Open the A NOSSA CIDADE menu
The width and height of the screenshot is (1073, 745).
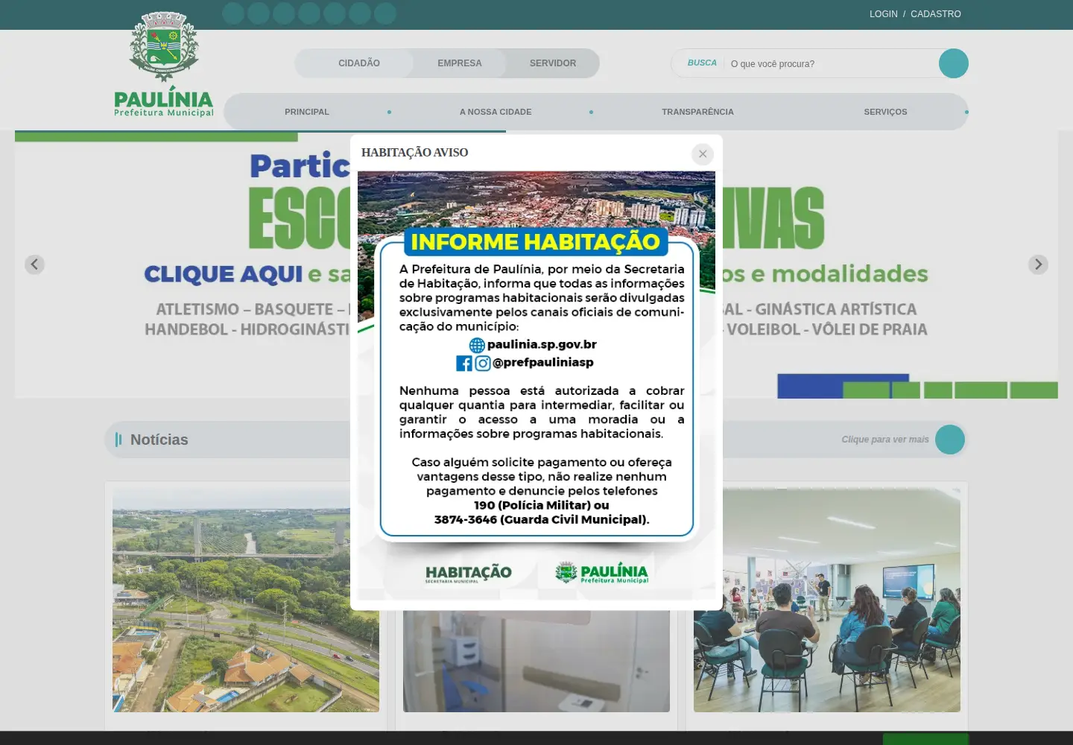pyautogui.click(x=496, y=112)
